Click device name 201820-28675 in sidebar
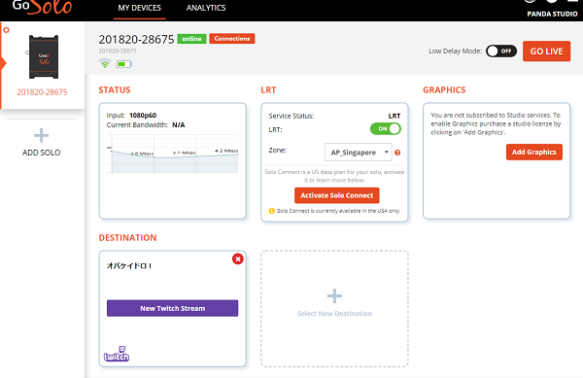The width and height of the screenshot is (583, 378). tap(42, 92)
